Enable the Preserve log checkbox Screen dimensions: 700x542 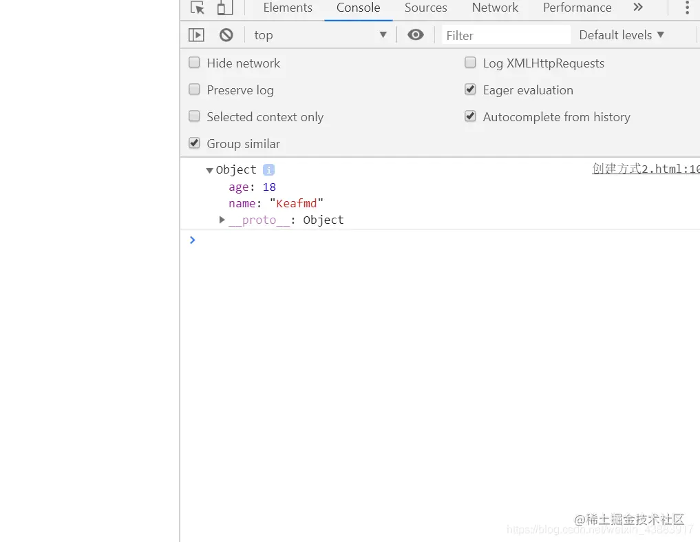tap(194, 90)
